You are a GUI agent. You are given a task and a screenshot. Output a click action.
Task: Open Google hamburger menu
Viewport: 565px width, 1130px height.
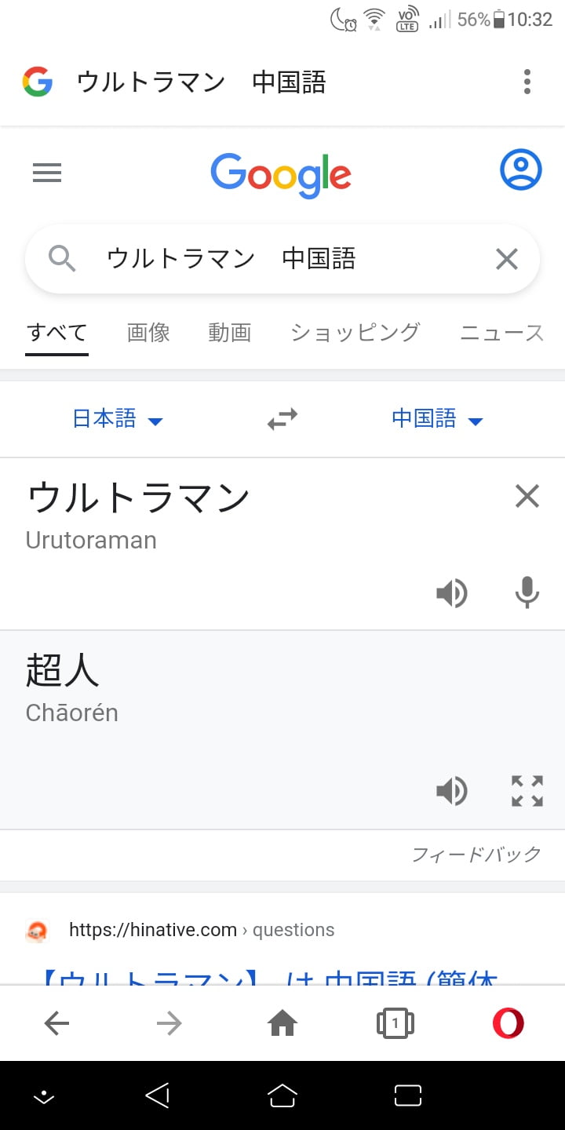point(47,173)
